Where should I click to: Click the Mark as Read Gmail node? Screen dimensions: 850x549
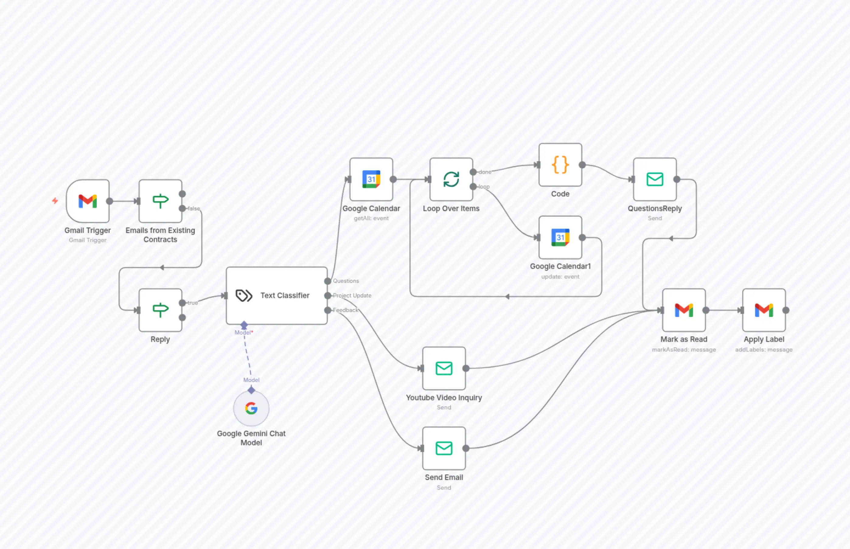tap(684, 310)
